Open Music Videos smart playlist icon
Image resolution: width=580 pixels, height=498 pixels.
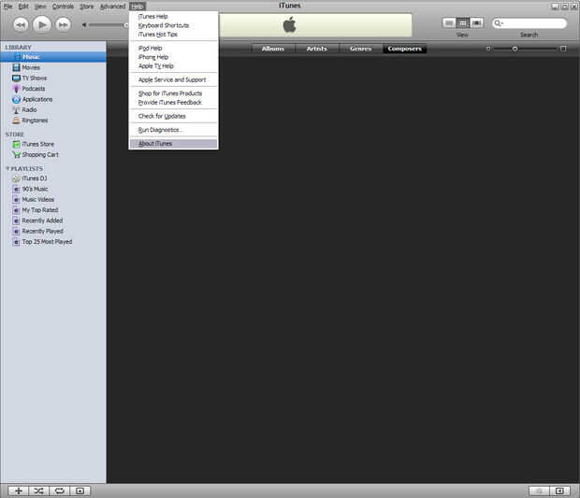(16, 200)
